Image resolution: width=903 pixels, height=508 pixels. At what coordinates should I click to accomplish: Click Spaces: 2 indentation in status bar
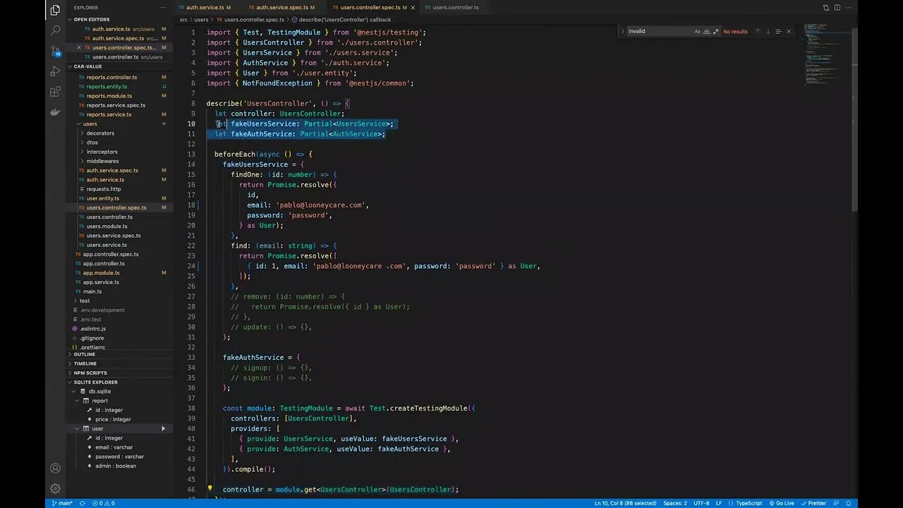(x=674, y=503)
